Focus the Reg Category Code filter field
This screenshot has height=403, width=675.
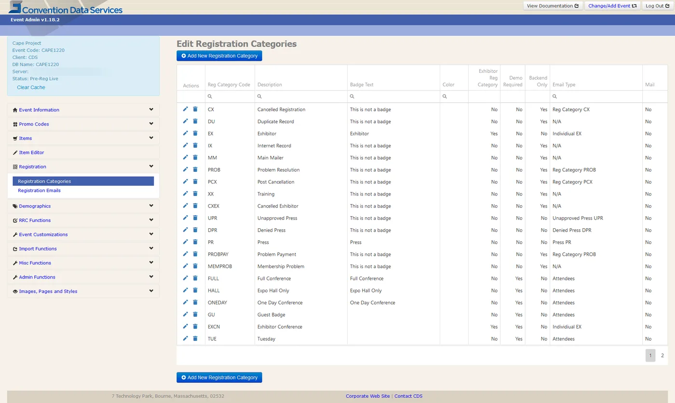point(229,97)
